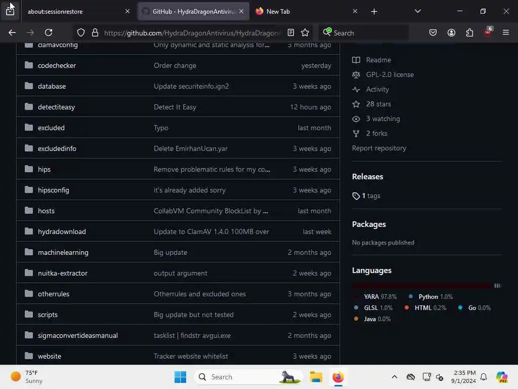This screenshot has width=518, height=389.
Task: Open commit 'Update to ClamAV 1.4.0 100MB over'
Action: pos(211,231)
